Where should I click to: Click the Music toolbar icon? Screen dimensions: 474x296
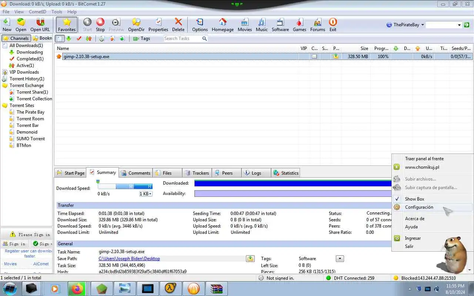click(x=261, y=25)
